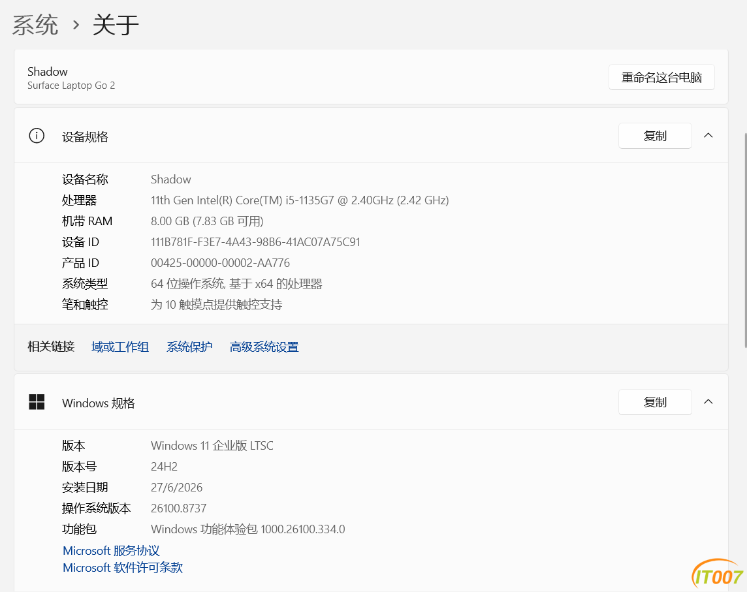Click the 关于 page title
The image size is (747, 592).
pos(116,25)
